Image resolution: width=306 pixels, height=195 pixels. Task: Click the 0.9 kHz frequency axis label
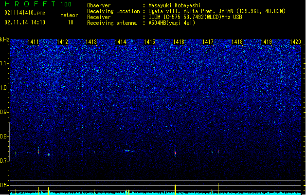(4, 112)
